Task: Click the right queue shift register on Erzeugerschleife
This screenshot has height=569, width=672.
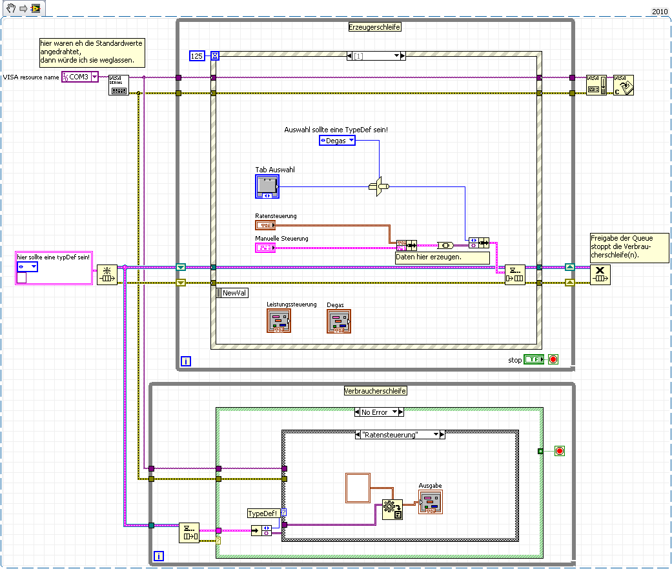Action: point(569,267)
